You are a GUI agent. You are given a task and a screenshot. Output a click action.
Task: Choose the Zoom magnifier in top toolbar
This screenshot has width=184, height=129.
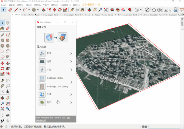click(x=100, y=10)
